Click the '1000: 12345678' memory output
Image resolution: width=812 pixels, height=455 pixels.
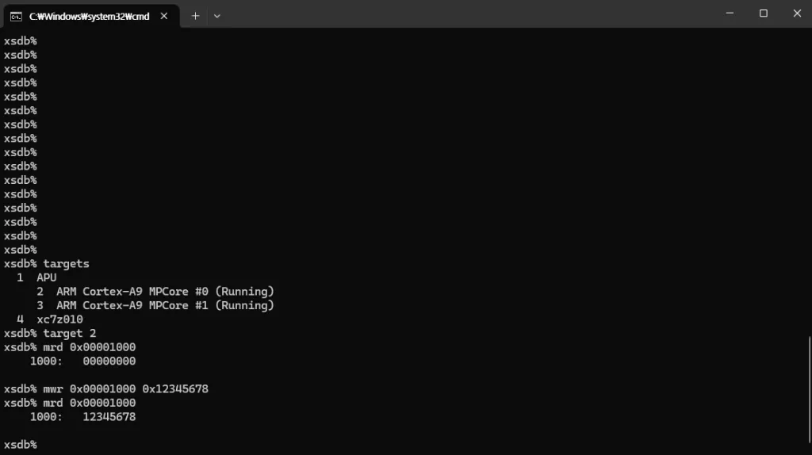82,417
